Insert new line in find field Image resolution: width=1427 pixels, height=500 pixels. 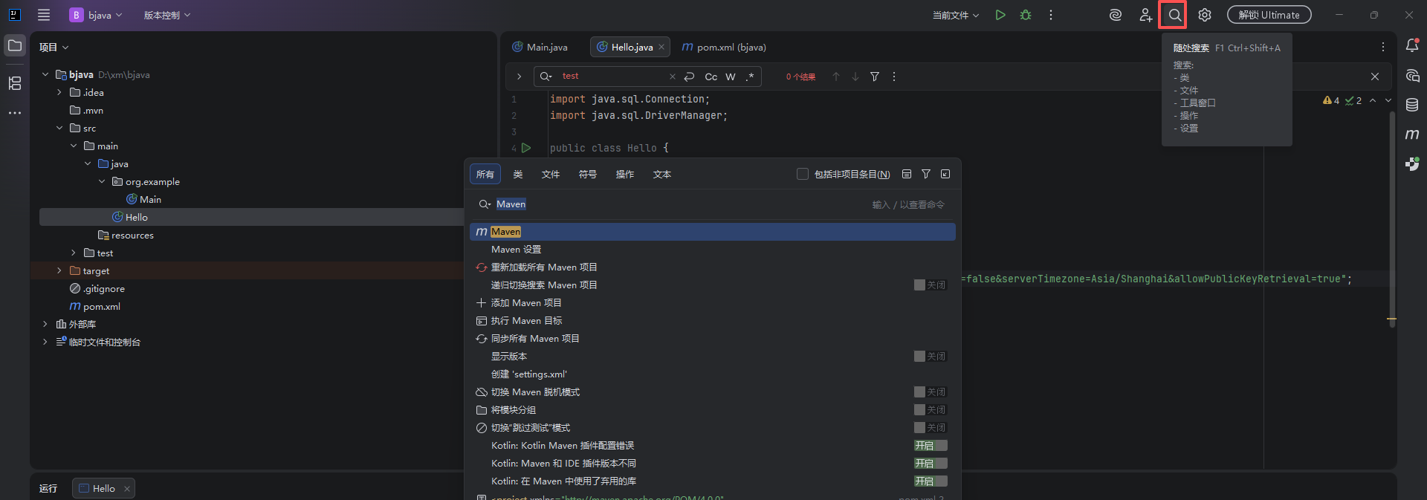689,77
